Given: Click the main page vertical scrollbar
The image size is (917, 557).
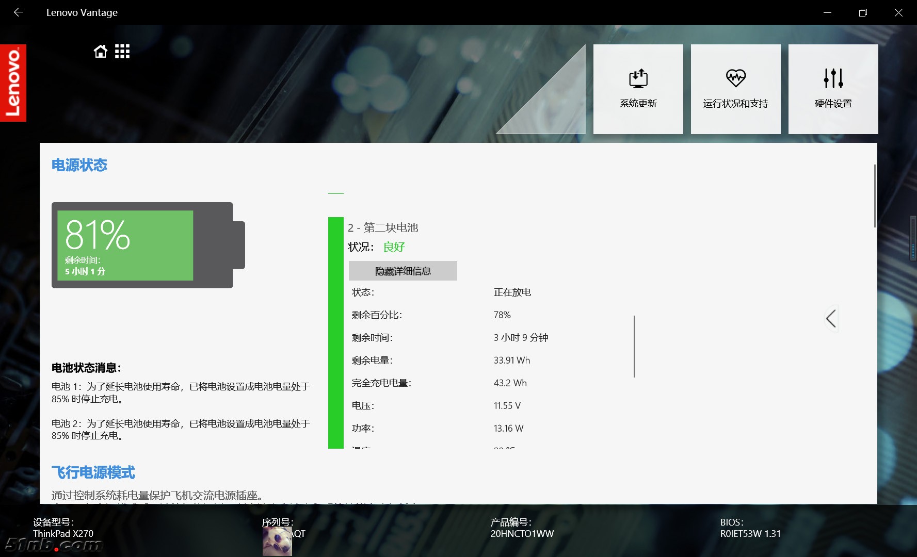Looking at the screenshot, I should pos(875,196).
